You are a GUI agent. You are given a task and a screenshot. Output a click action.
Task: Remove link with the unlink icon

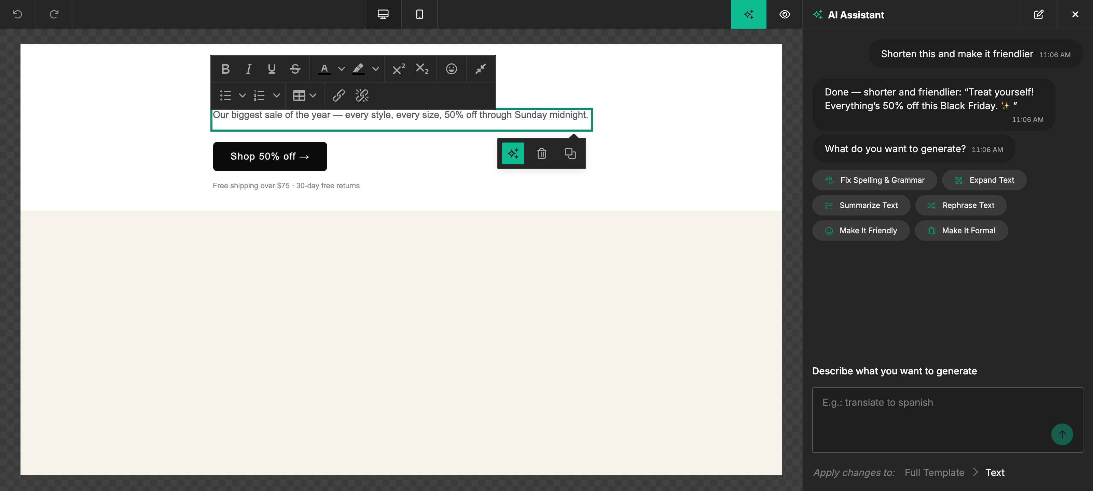(362, 95)
